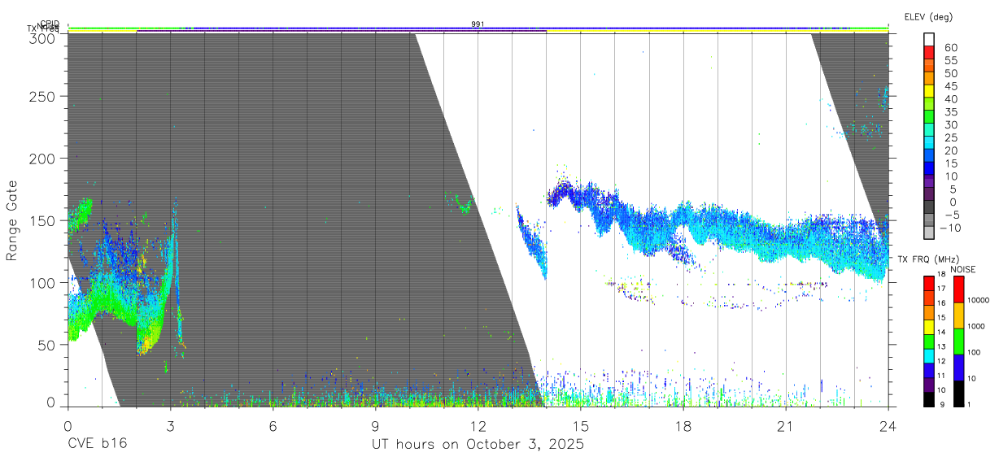Click the '150' tick label on the Range Gate axis
The width and height of the screenshot is (999, 461).
[43, 220]
